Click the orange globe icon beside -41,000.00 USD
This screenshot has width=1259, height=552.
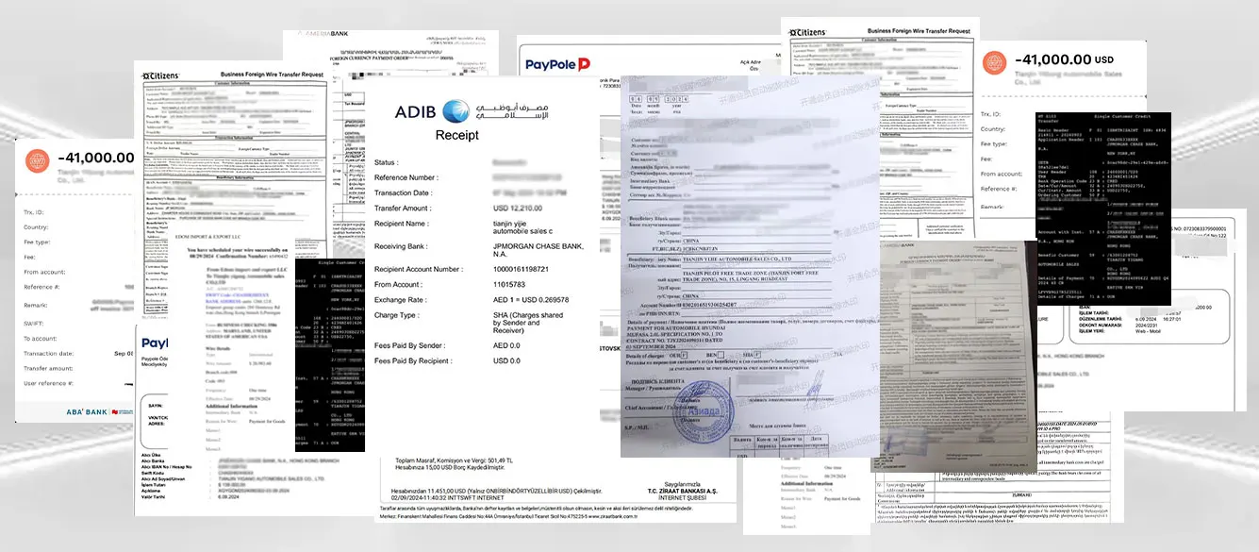[994, 62]
